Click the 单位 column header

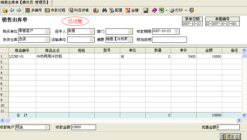(133, 50)
